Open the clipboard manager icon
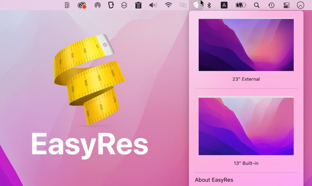 click(x=138, y=5)
